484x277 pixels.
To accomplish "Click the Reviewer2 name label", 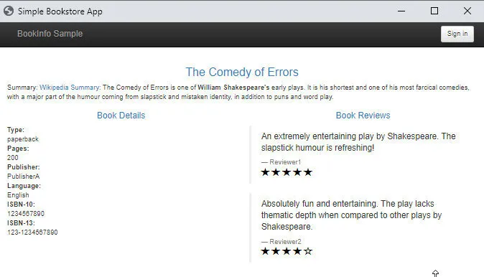I will [285, 242].
